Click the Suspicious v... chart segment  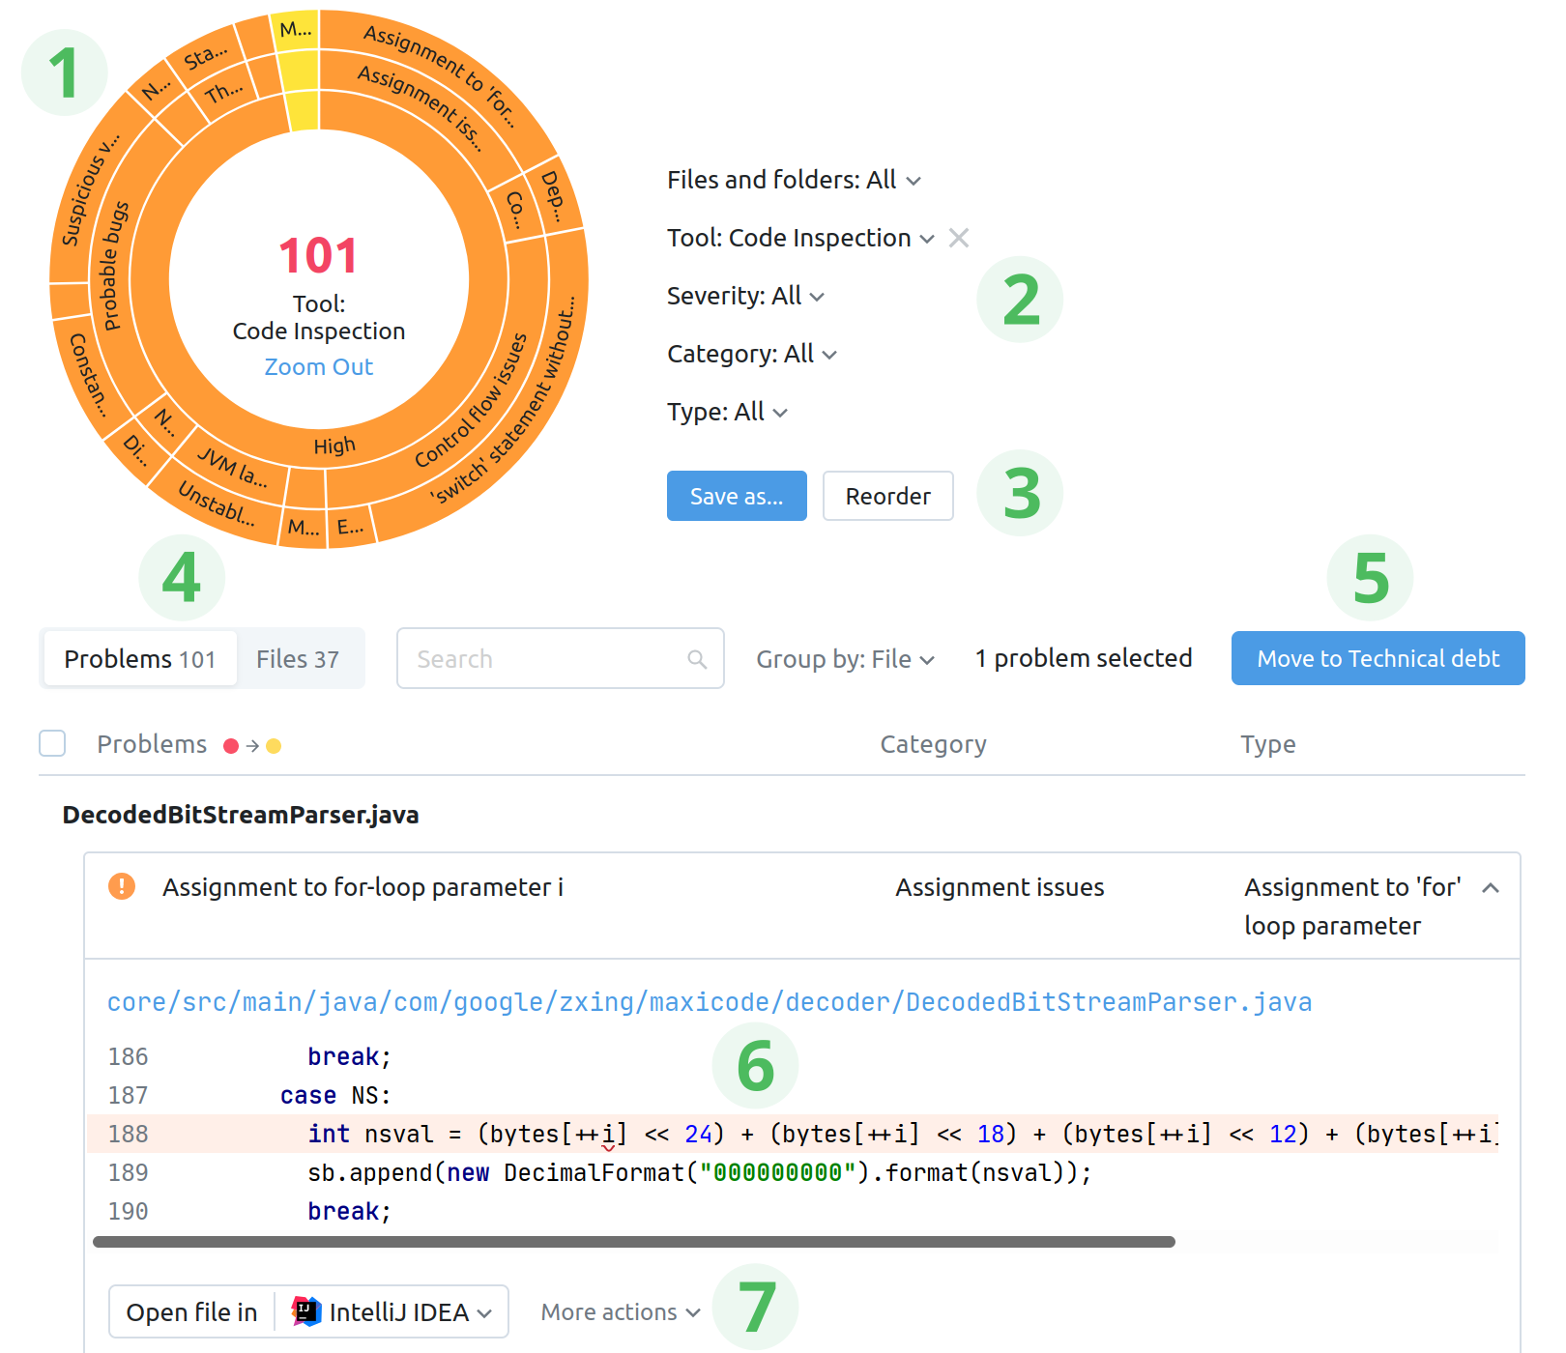point(90,189)
